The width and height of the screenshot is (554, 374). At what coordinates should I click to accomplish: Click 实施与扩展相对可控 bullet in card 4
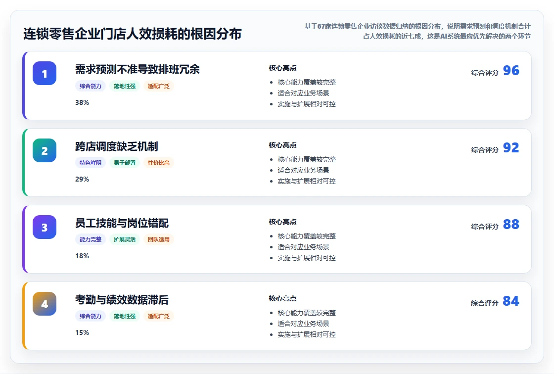click(x=307, y=335)
